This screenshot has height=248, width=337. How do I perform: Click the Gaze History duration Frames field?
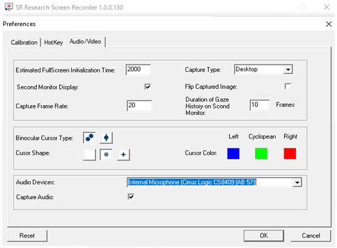pos(259,105)
